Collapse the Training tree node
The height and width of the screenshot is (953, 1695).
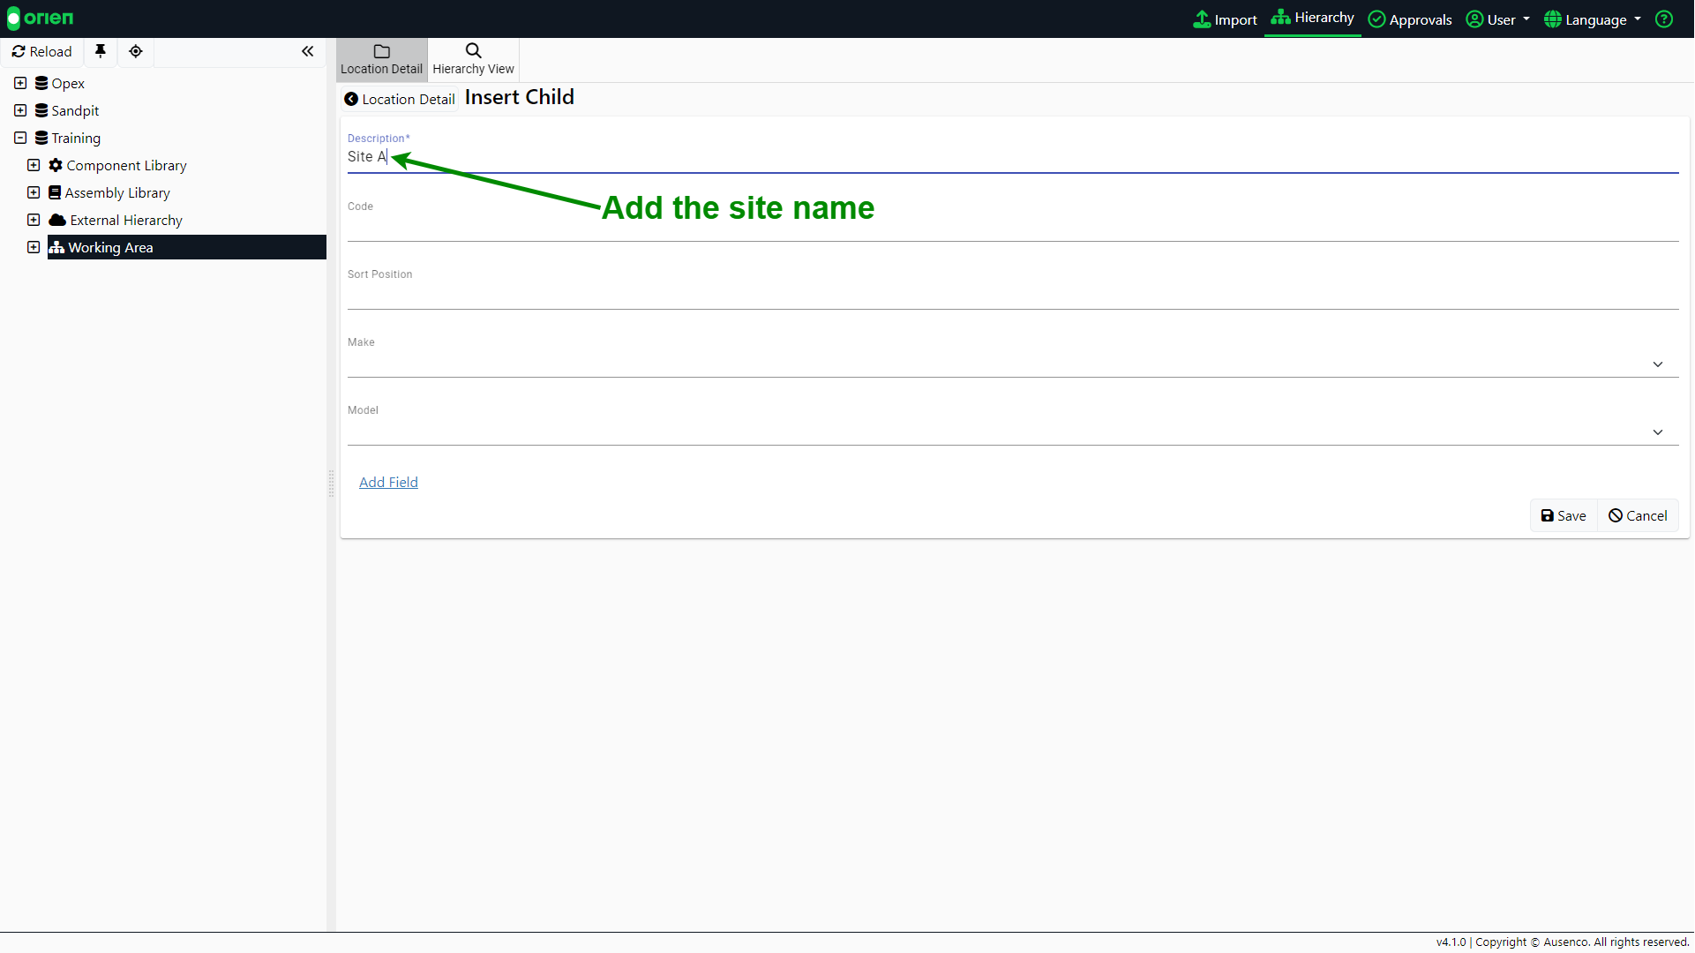pos(20,138)
